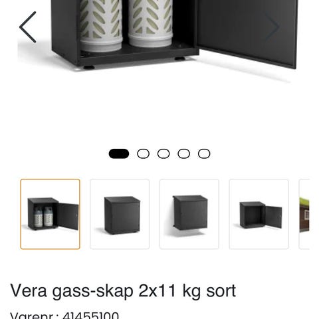Open highlighted thumbnail of cabinet with gas bottles

click(50, 214)
